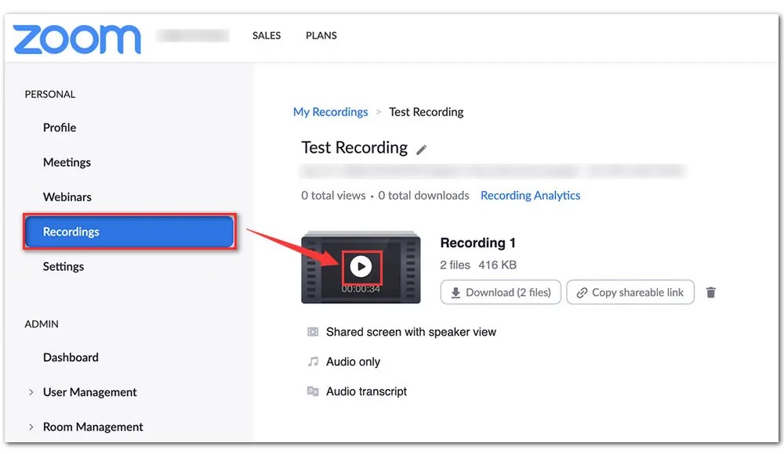Open the Settings sidebar section
Image resolution: width=784 pixels, height=454 pixels.
(64, 266)
